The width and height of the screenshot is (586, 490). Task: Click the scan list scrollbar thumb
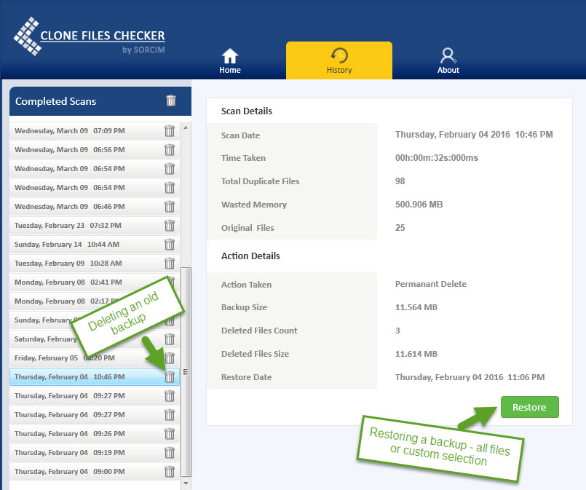(x=186, y=371)
